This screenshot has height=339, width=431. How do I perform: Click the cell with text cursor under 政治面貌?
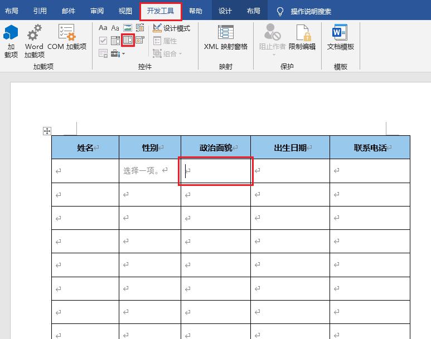216,171
